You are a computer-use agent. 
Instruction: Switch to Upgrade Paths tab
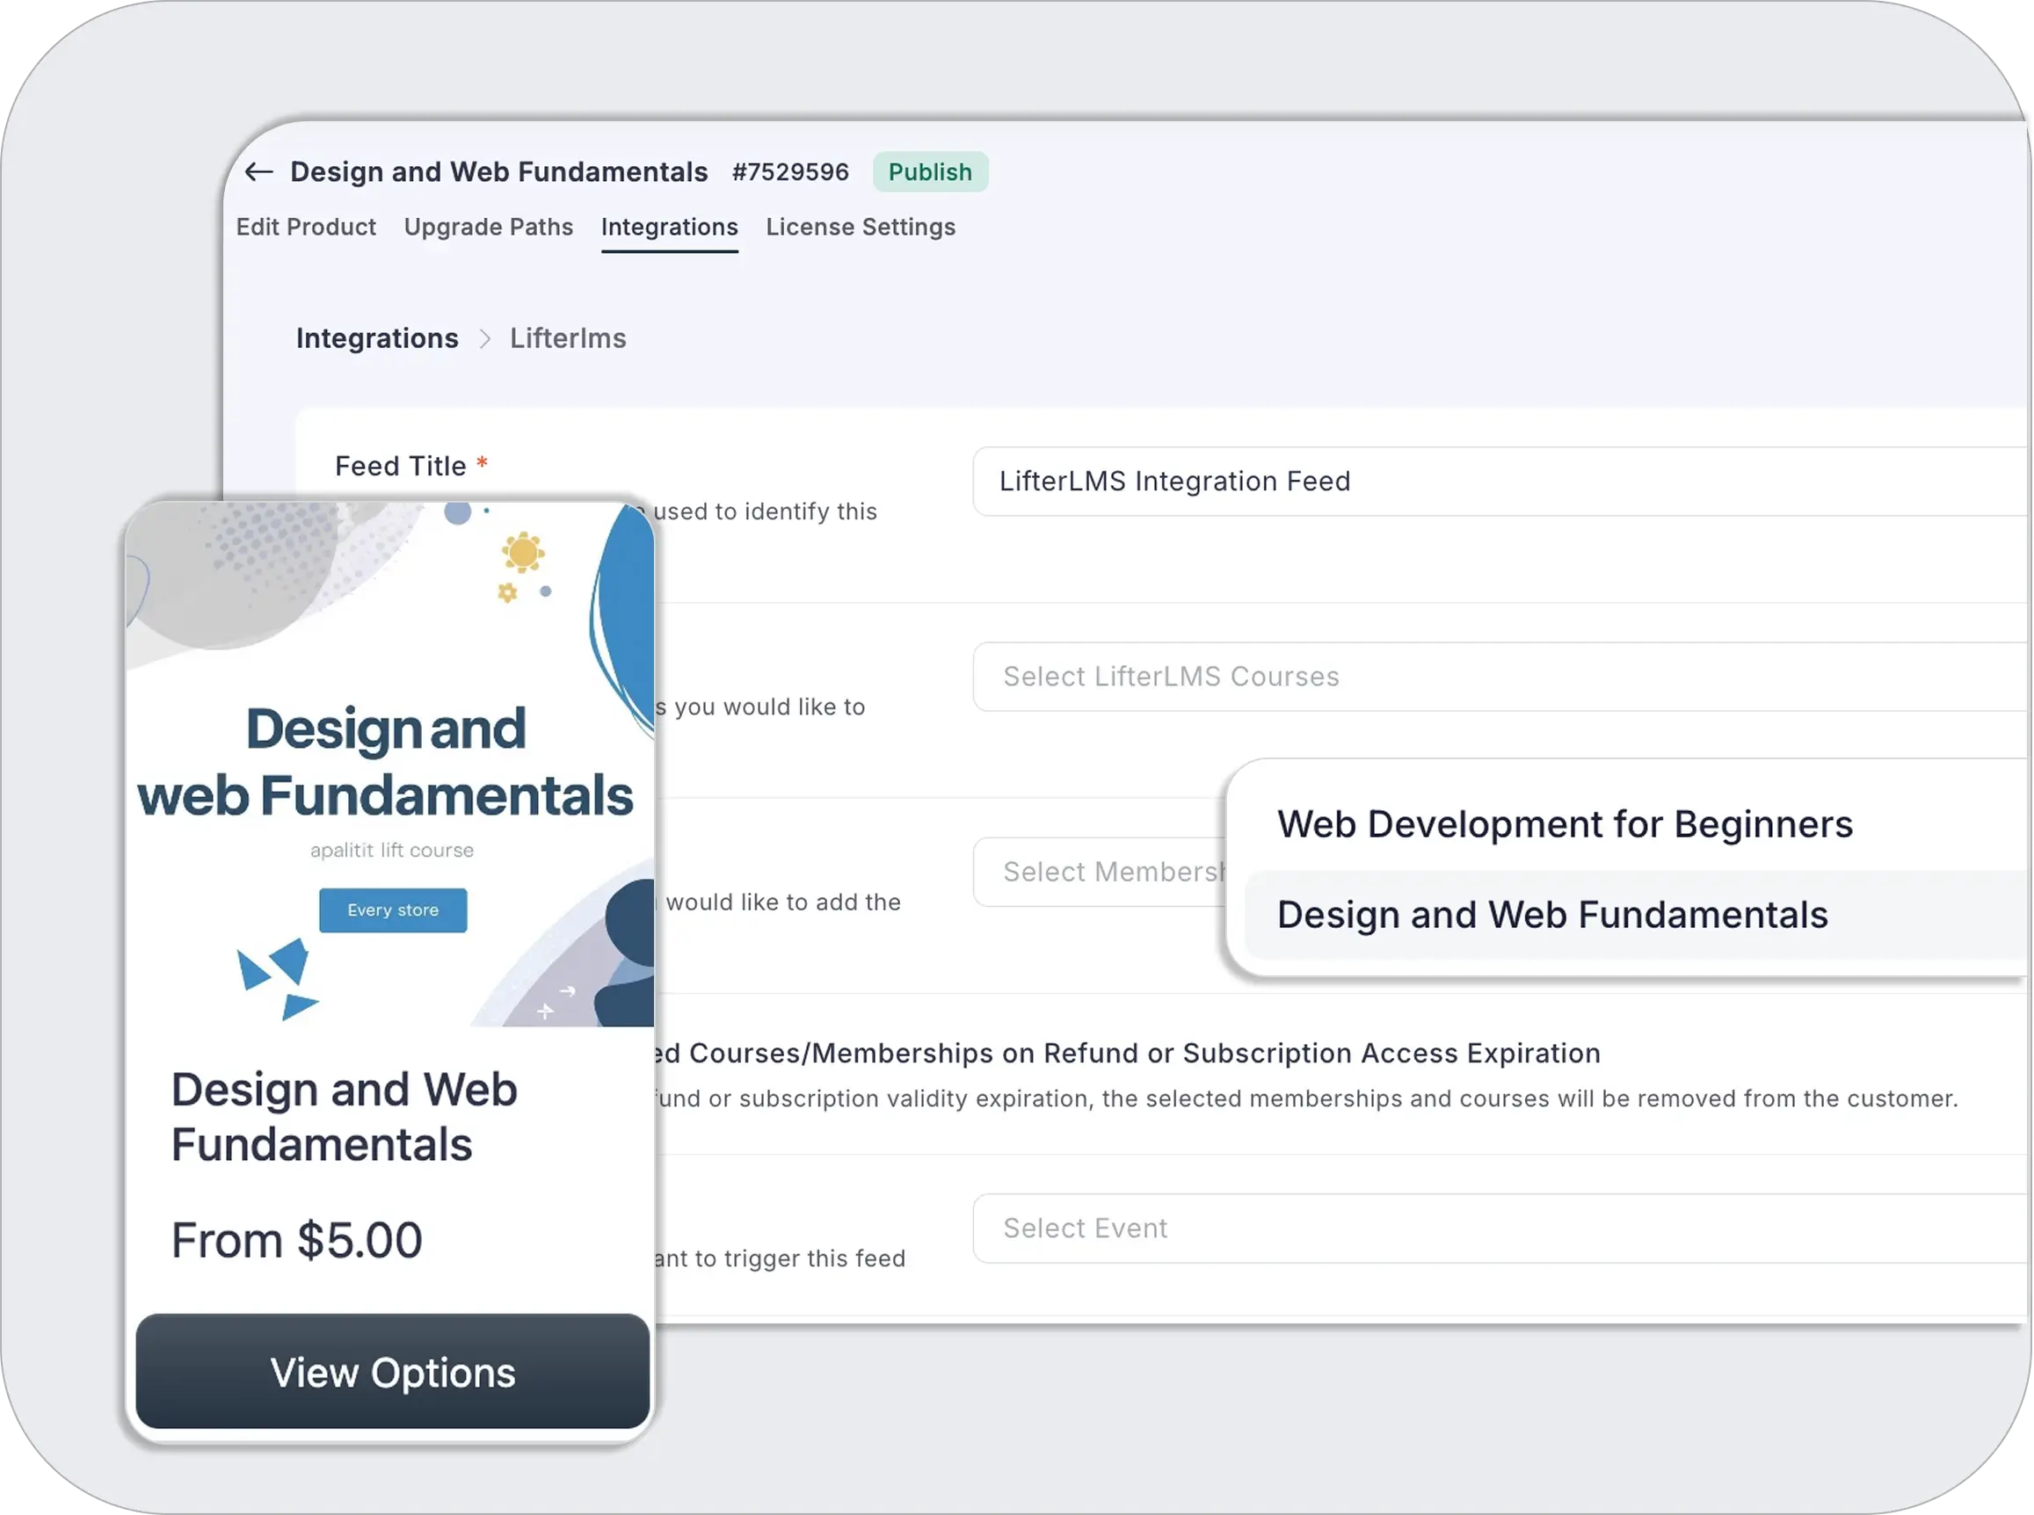[488, 227]
